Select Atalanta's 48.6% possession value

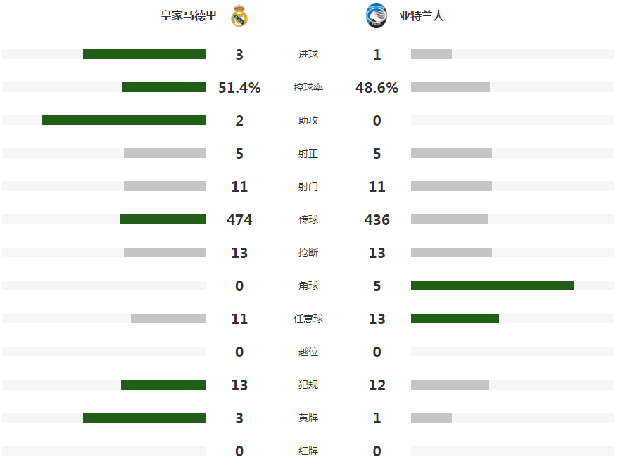(x=377, y=87)
